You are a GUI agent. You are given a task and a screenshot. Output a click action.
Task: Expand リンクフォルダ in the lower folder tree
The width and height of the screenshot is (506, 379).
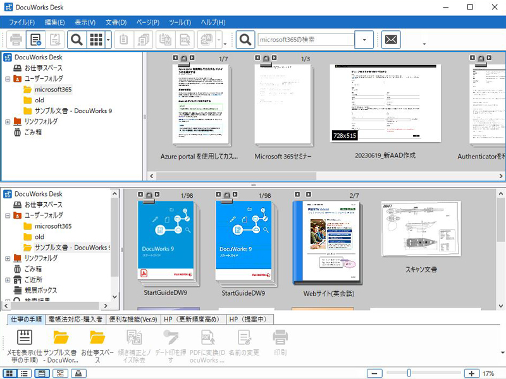tap(8, 258)
